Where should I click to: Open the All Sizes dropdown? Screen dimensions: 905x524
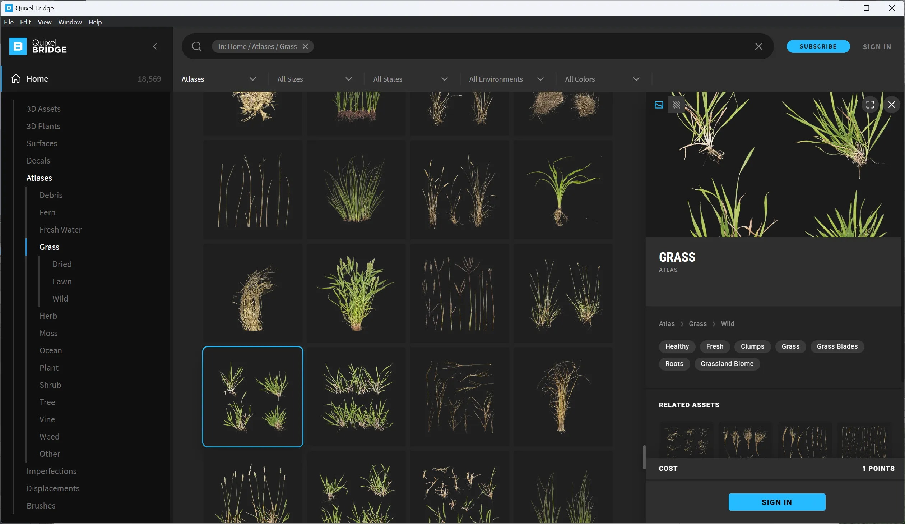click(x=314, y=79)
